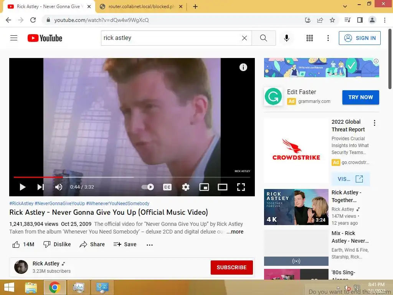Toggle the autoplay switch
The height and width of the screenshot is (295, 393).
[x=148, y=187]
